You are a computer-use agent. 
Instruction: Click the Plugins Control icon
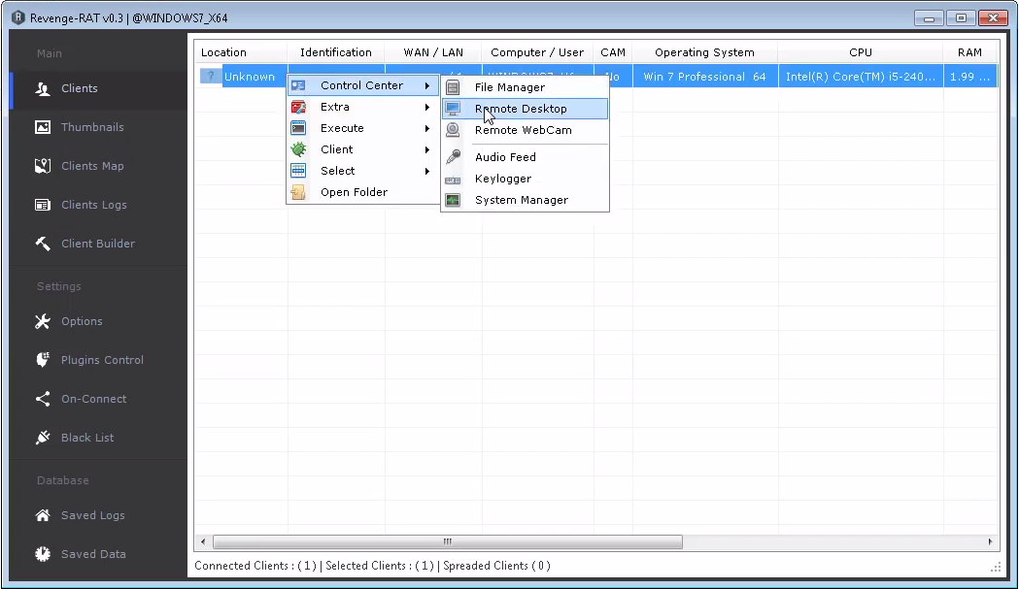click(x=43, y=360)
